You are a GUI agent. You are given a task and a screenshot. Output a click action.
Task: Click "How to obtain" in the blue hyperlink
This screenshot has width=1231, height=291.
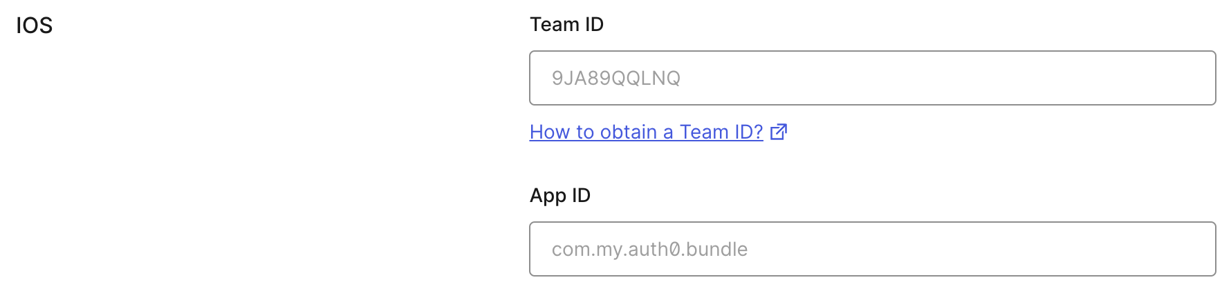(x=593, y=132)
